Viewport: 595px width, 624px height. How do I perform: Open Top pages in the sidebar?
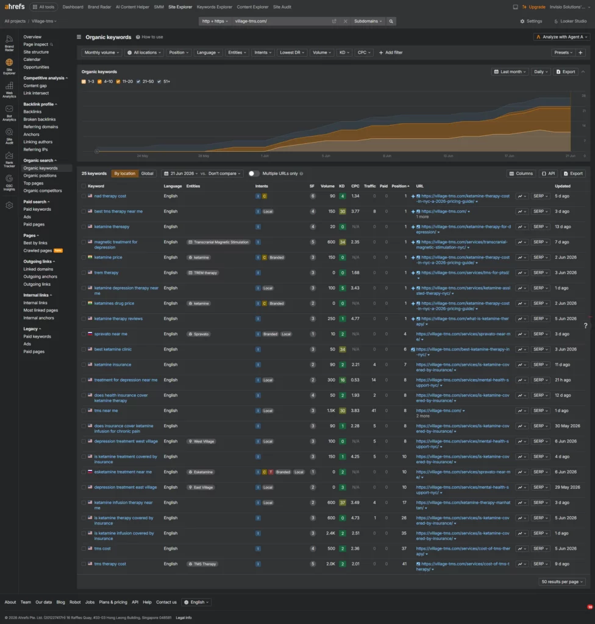pyautogui.click(x=34, y=183)
